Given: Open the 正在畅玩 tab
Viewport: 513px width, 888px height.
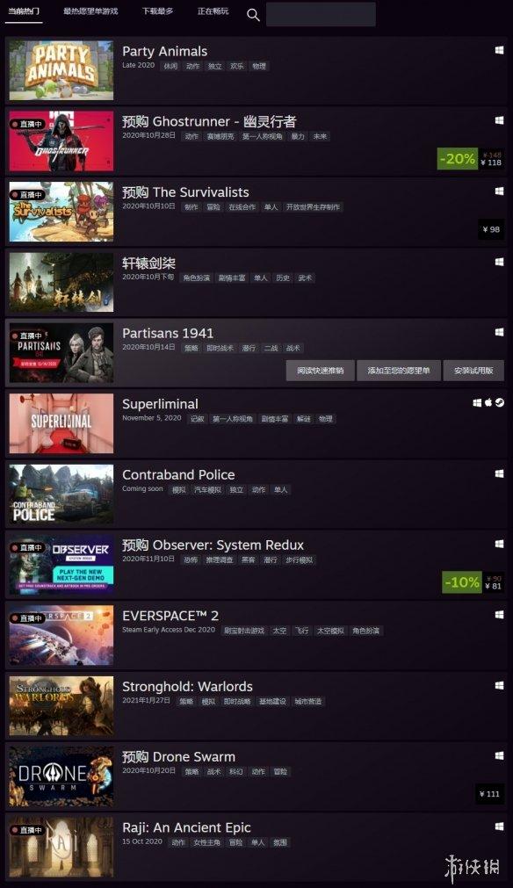Looking at the screenshot, I should pyautogui.click(x=213, y=11).
